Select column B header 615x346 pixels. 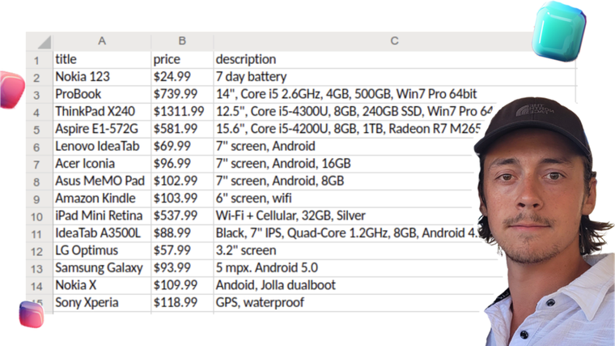pos(182,41)
